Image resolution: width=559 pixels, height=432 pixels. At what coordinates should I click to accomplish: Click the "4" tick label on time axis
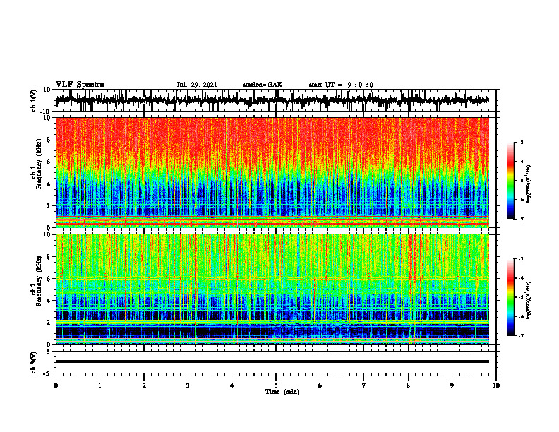click(232, 385)
